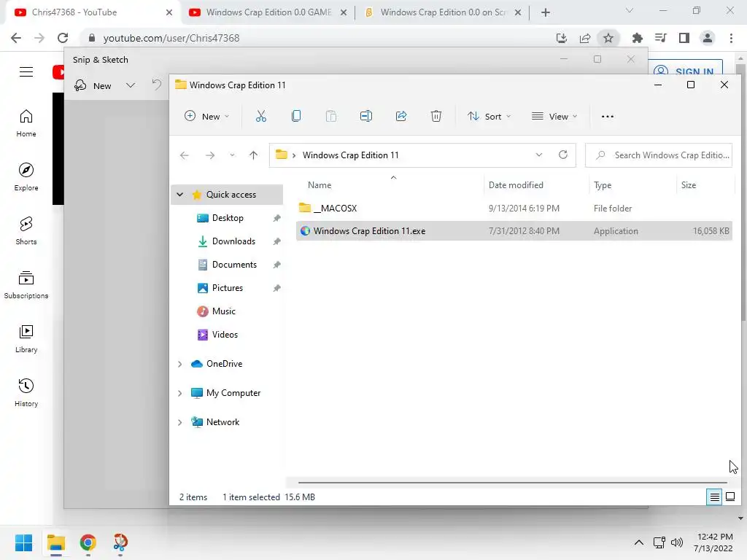This screenshot has width=747, height=560.
Task: Open YouTube Shorts in sidebar
Action: pyautogui.click(x=26, y=230)
